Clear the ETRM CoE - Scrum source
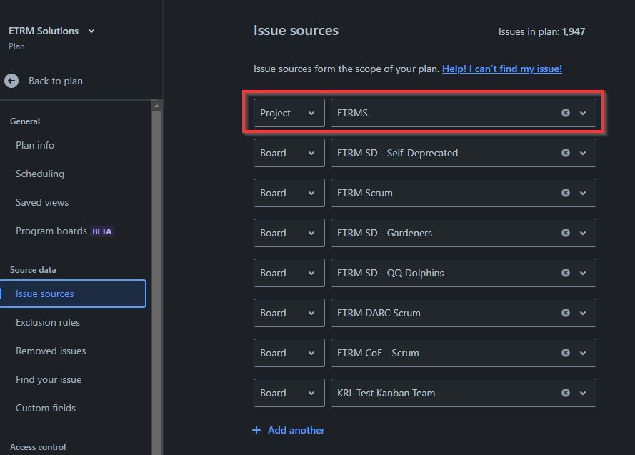The width and height of the screenshot is (635, 455). pyautogui.click(x=566, y=353)
